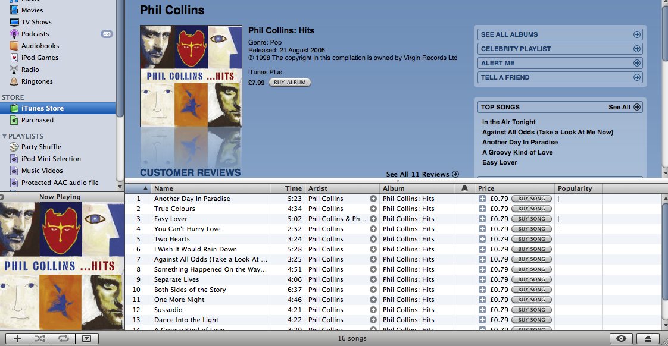Open top song In the Air Tonight
Viewport: 668px width, 346px height.
coord(508,122)
